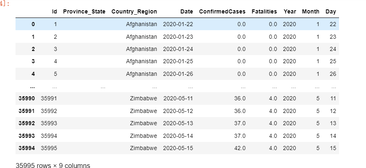The image size is (366, 168).
Task: Click the date cell 2020-01-22
Action: tap(178, 24)
